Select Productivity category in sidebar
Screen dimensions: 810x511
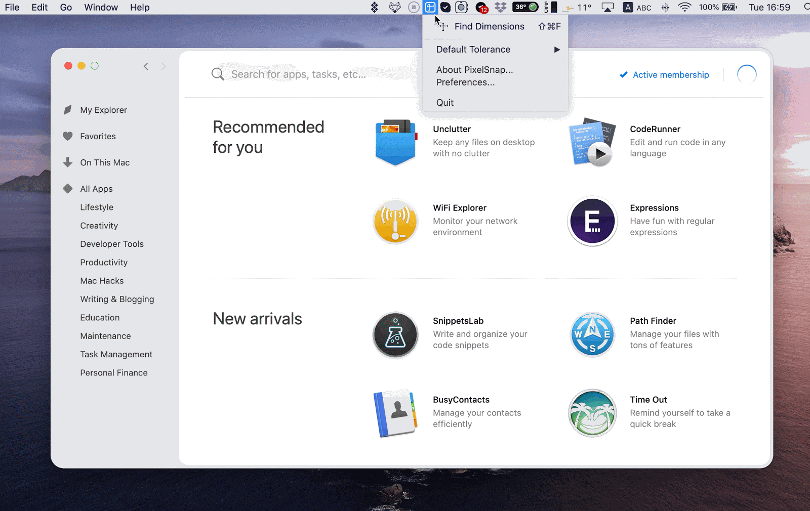(x=104, y=262)
